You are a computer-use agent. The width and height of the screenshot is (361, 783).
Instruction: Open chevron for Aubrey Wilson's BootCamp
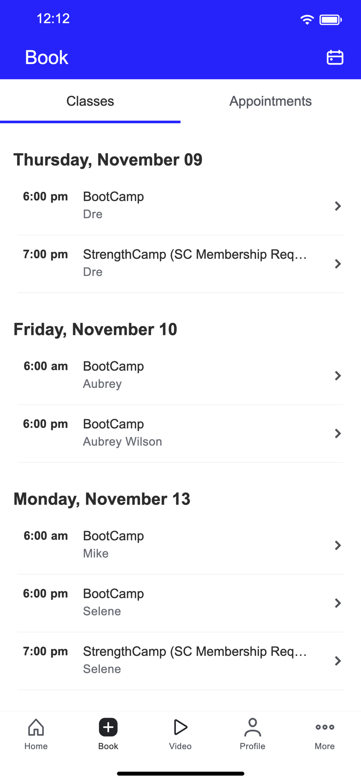338,433
